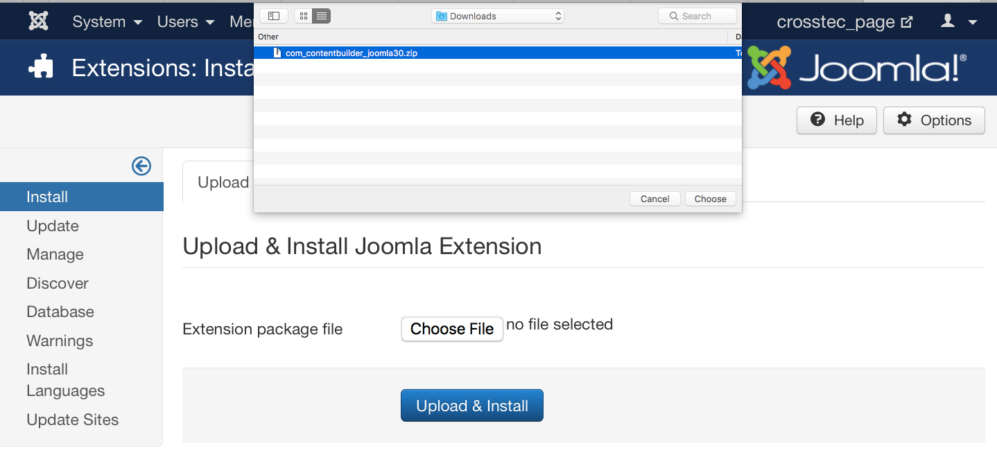The width and height of the screenshot is (997, 450).
Task: Click the Options gear button
Action: click(934, 120)
